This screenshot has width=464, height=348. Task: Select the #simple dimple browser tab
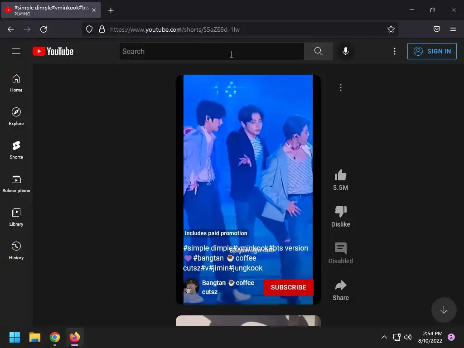click(51, 10)
